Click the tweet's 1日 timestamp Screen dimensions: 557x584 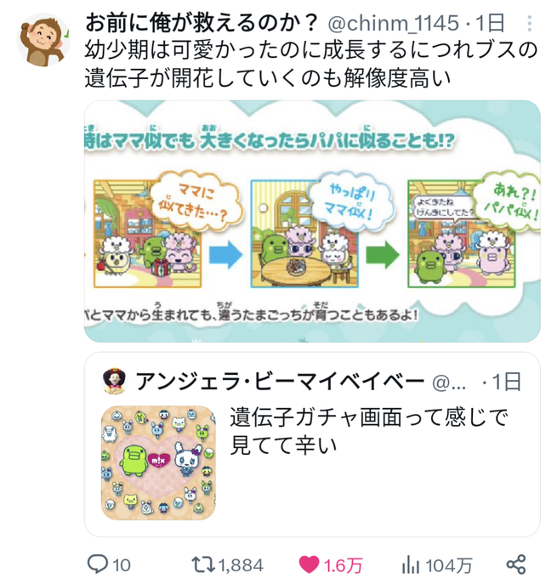(x=490, y=24)
